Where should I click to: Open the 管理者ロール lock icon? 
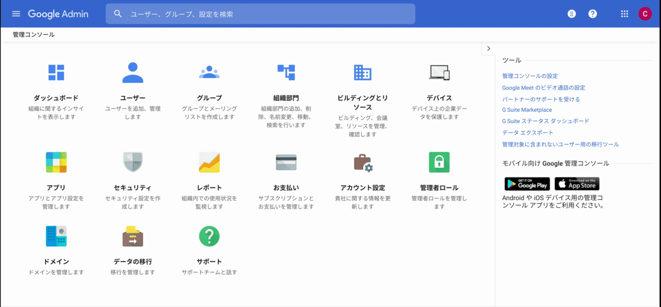coord(439,162)
